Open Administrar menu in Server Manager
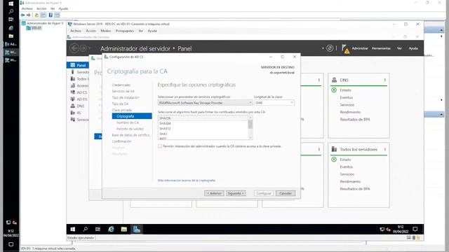This screenshot has height=252, width=449. click(360, 48)
